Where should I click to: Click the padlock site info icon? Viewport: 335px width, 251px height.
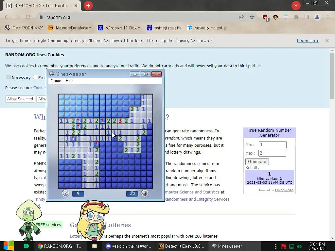tap(41, 17)
